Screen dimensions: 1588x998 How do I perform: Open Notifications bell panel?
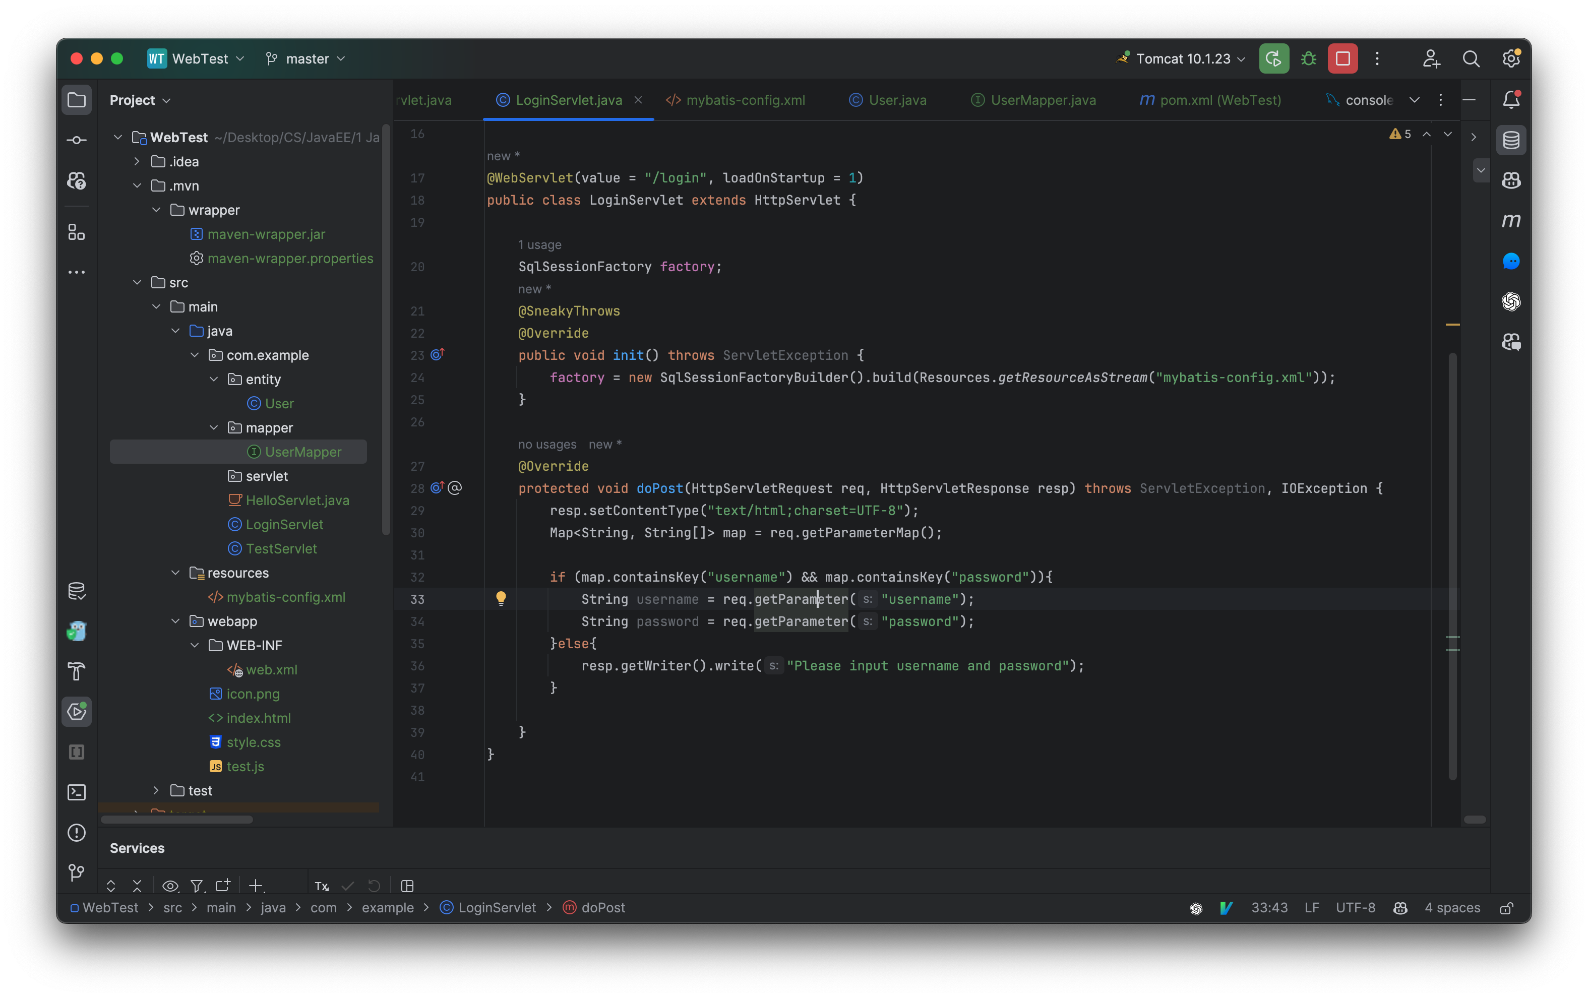coord(1511,100)
